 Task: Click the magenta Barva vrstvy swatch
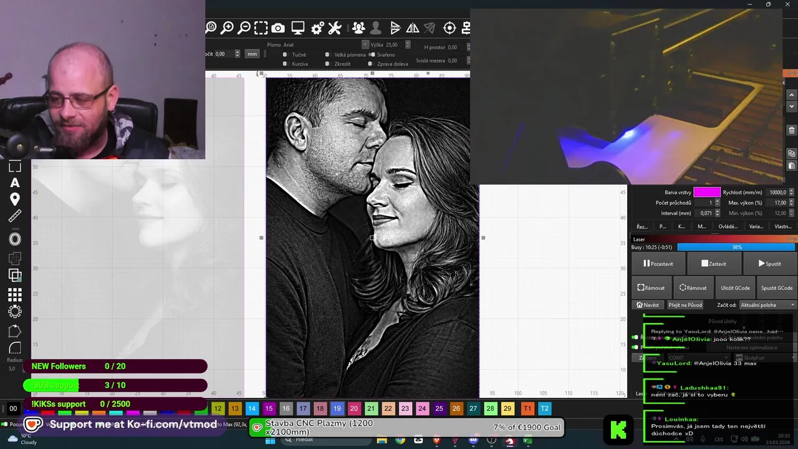coord(707,193)
